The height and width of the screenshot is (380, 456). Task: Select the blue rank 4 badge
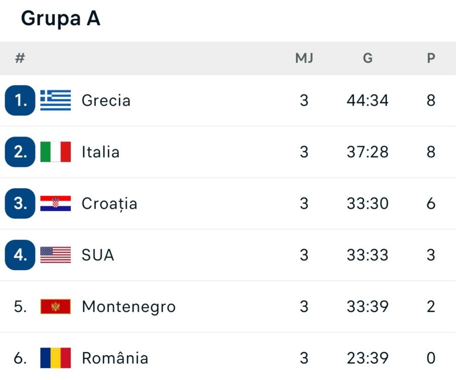tap(20, 255)
